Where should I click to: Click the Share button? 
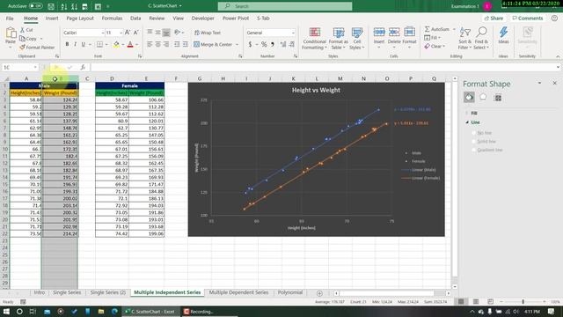point(494,18)
